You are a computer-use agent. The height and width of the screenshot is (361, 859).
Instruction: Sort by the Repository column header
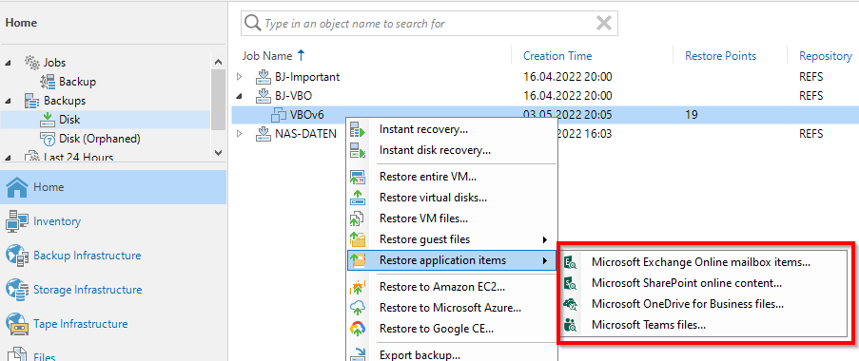click(825, 56)
